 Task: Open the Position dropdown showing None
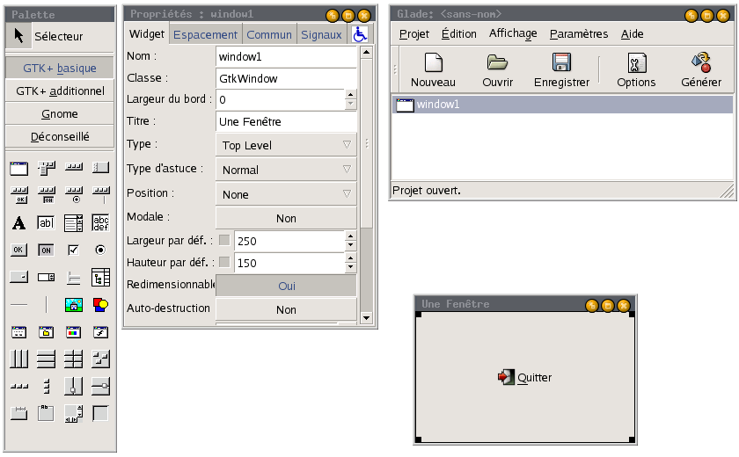pos(286,194)
